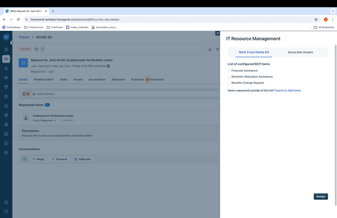Click the Reply button
Viewport: 337px width, 218px height.
tap(38, 159)
